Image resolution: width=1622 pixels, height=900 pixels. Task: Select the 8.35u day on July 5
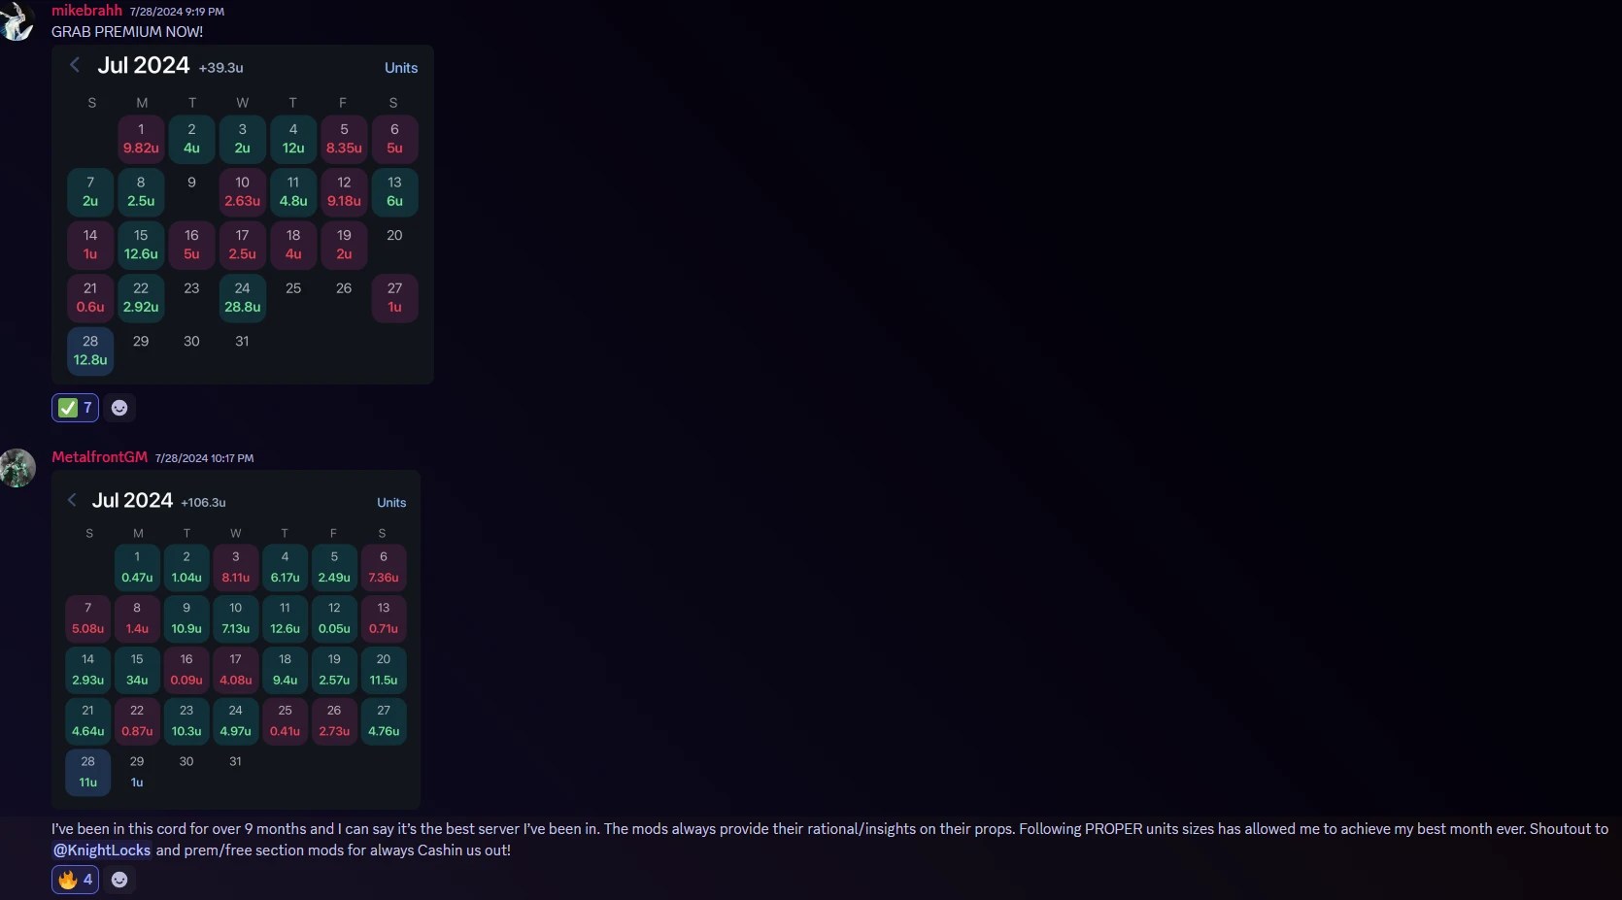coord(344,139)
